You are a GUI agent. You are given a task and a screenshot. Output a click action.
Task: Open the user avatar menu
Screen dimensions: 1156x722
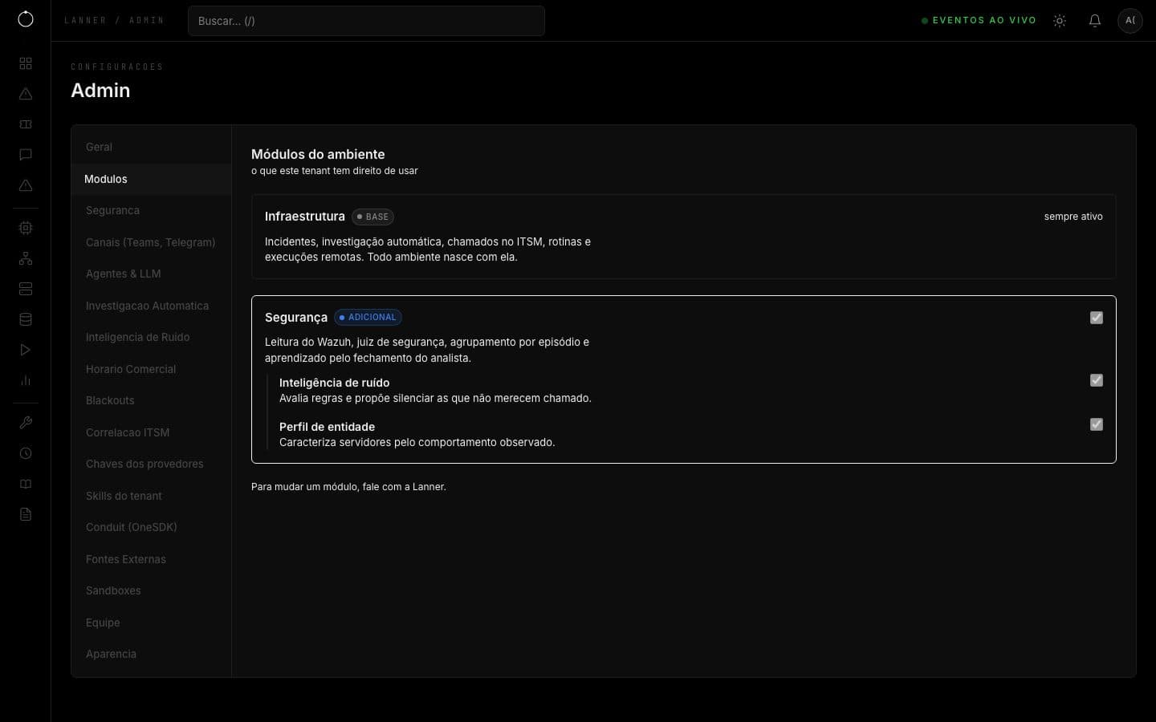coord(1130,20)
